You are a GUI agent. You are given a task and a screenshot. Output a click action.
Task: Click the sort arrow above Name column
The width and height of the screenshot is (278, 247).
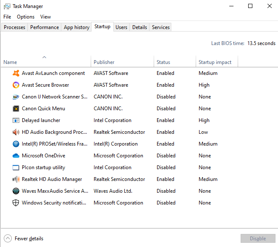[x=45, y=57]
